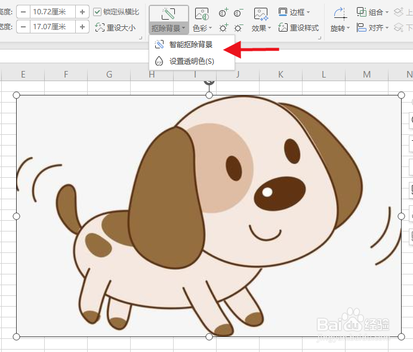Click the image bottom-right resize handle
The height and width of the screenshot is (352, 413).
[401, 336]
